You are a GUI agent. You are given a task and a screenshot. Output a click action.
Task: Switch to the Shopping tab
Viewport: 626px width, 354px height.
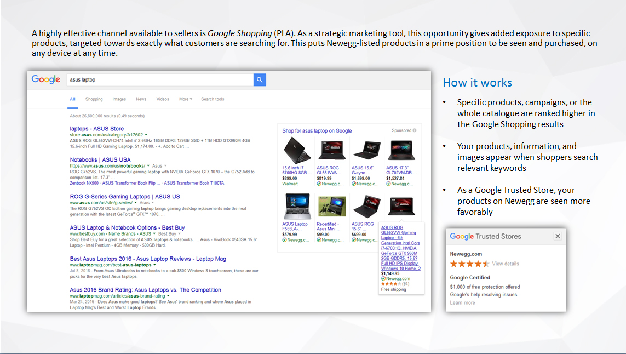[x=94, y=99]
